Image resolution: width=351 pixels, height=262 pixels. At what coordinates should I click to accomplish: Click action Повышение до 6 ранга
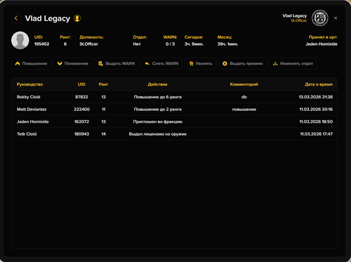pyautogui.click(x=158, y=97)
